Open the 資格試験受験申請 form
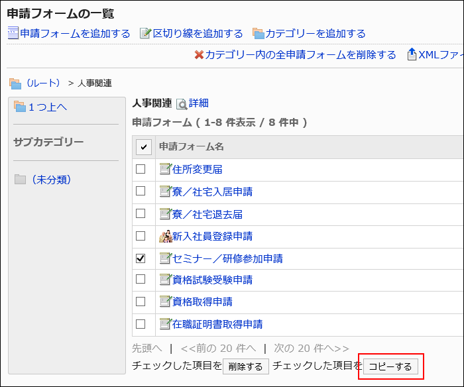Image resolution: width=464 pixels, height=387 pixels. (x=213, y=280)
